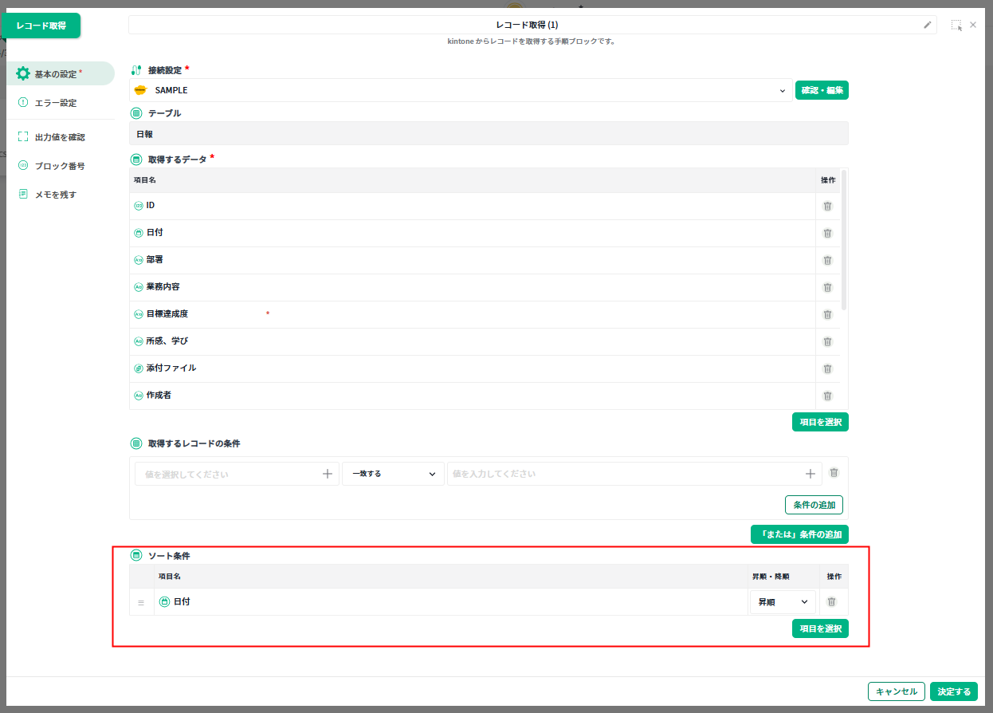Click the drag handle on 日付 sort row

point(141,603)
